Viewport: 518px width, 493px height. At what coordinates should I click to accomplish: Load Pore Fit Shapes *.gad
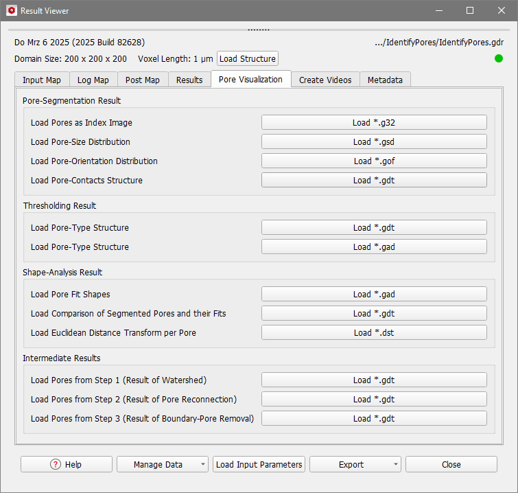[x=374, y=294]
